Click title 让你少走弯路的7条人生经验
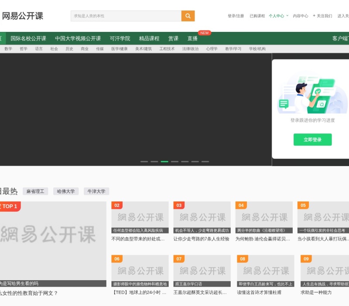349x306 pixels. click(x=201, y=239)
